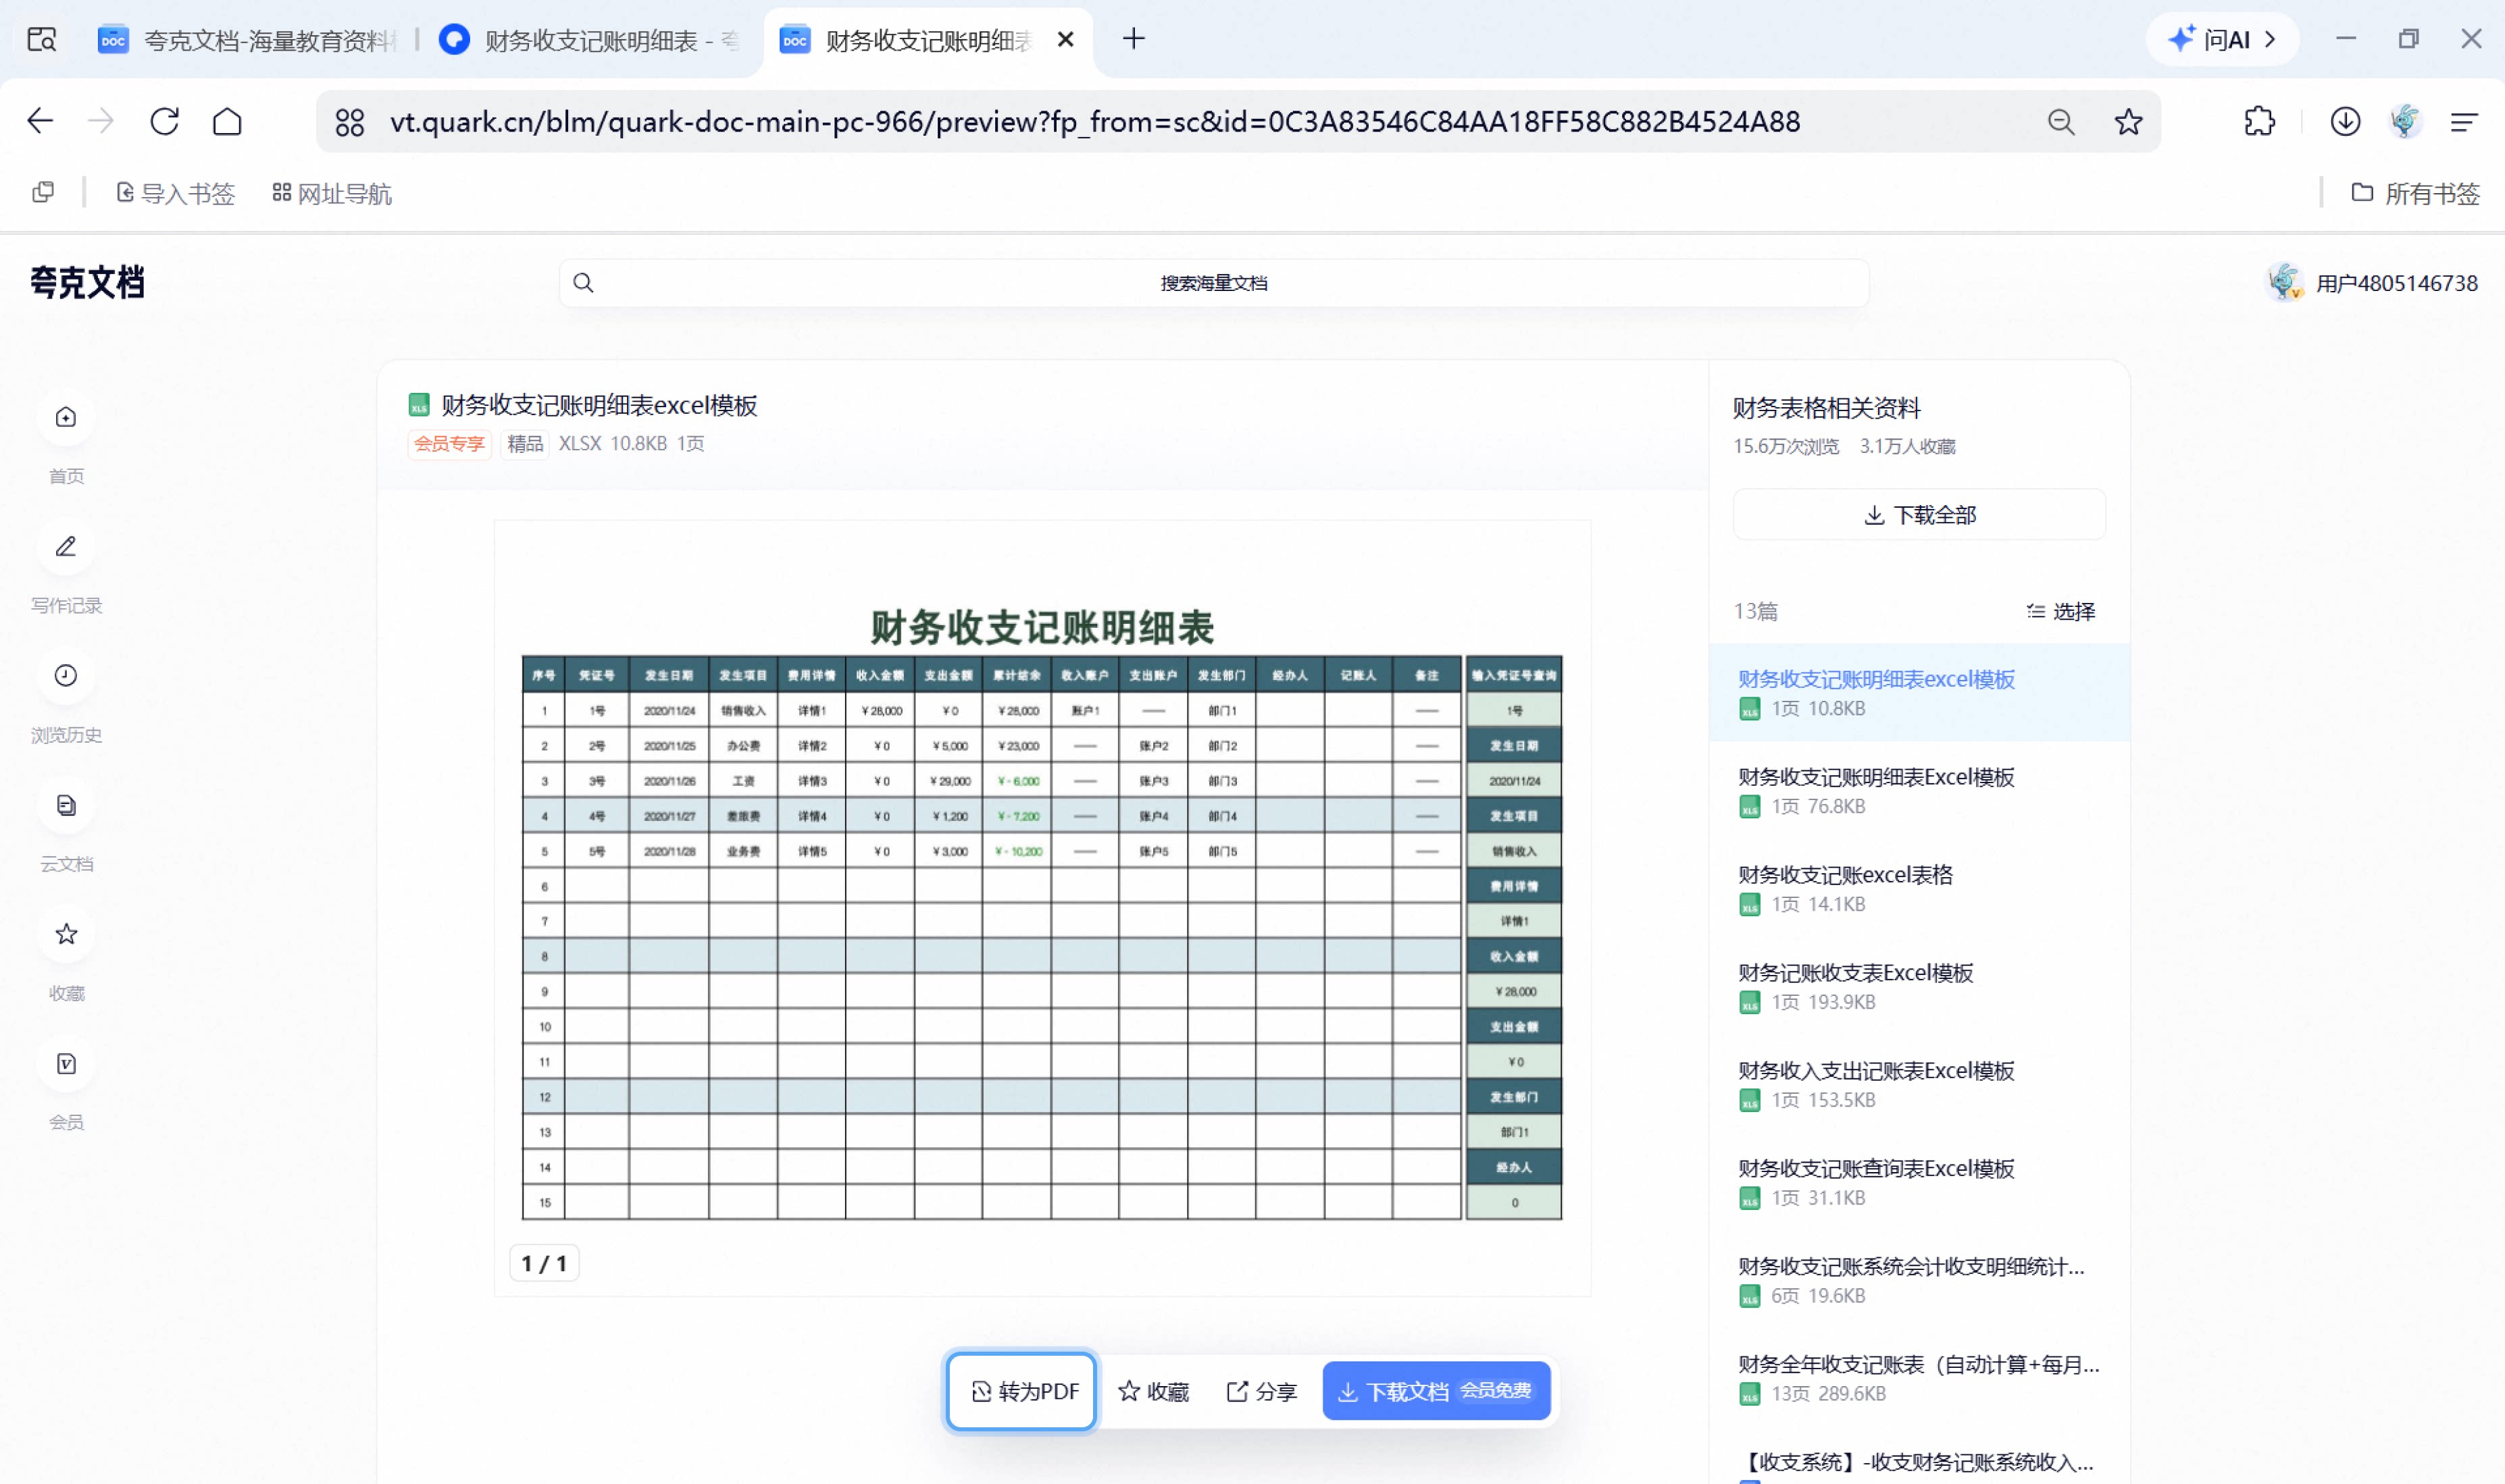This screenshot has width=2505, height=1484.
Task: Click 导入书签 in bookmarks bar
Action: tap(175, 193)
